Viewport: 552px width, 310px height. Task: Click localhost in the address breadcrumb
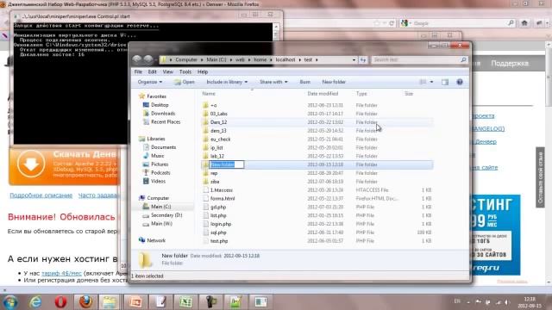285,59
